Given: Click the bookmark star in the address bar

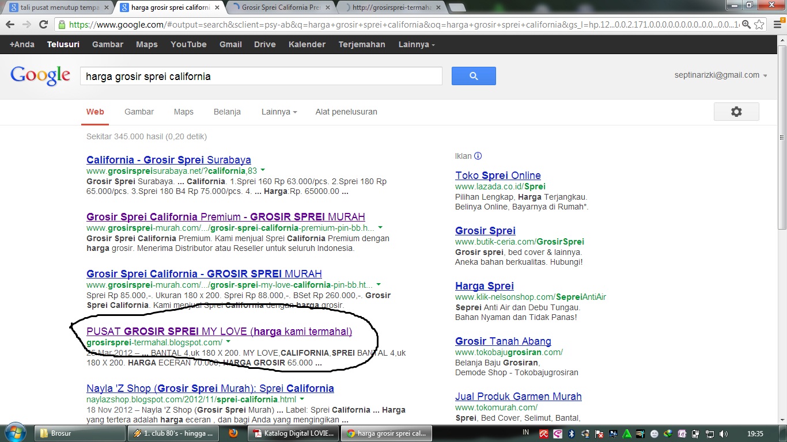Looking at the screenshot, I should 759,26.
